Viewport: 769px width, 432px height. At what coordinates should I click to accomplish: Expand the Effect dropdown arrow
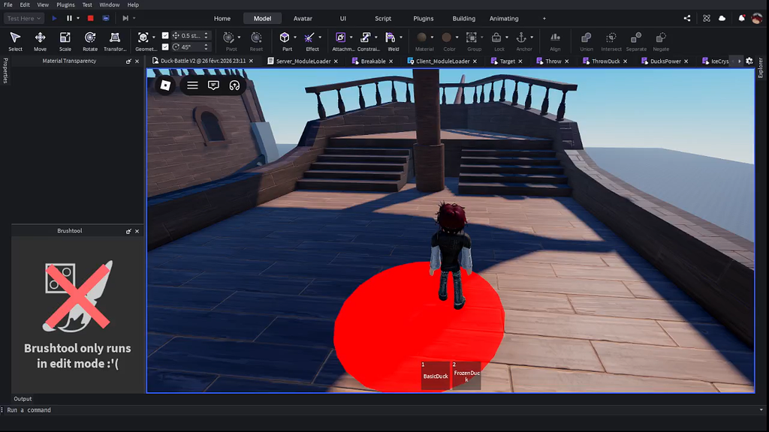(320, 37)
